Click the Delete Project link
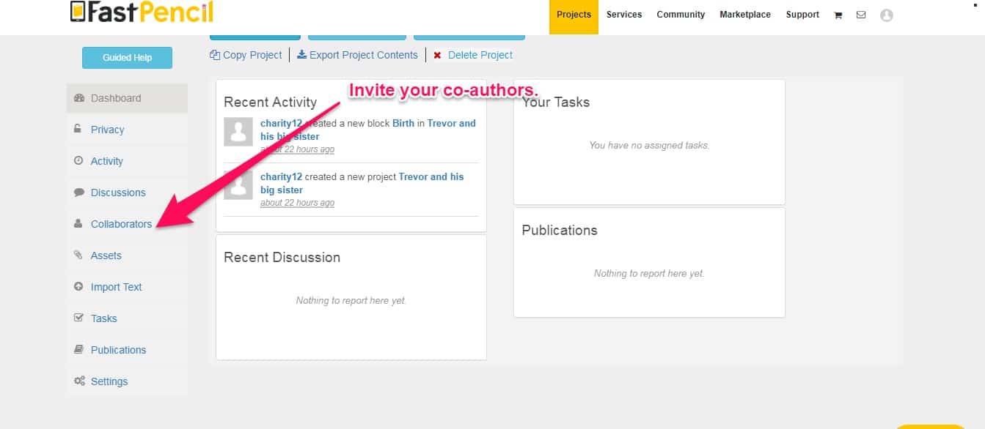Screen dimensions: 985x429 pos(480,55)
